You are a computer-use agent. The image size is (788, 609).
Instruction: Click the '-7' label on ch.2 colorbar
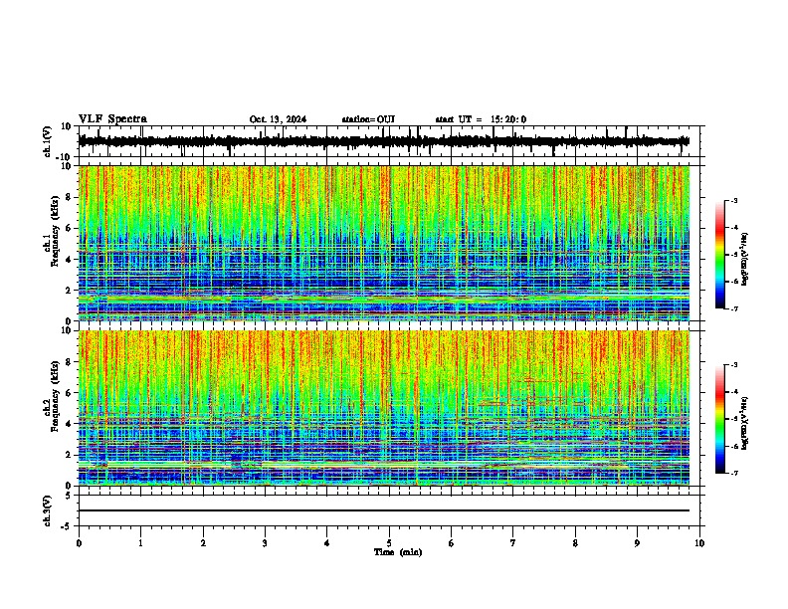733,474
